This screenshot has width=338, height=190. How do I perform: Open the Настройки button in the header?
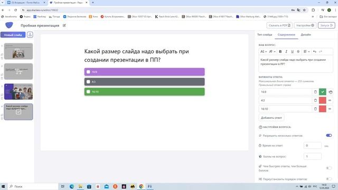coord(305,25)
